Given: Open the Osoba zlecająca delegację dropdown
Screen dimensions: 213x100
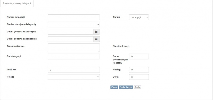Looking at the screenshot, I should [74, 25].
